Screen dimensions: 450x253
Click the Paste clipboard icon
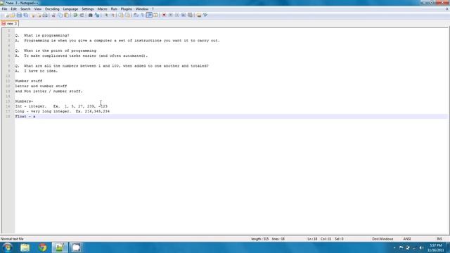67,15
